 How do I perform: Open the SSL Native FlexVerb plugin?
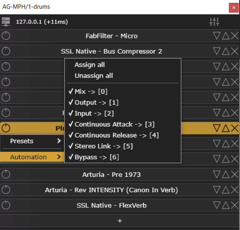pos(112,205)
